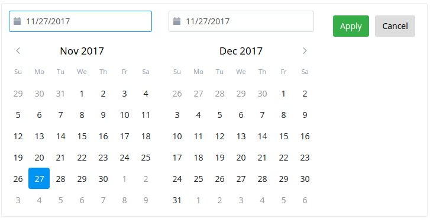Select December 16 in the right calendar
The height and width of the screenshot is (221, 430).
coord(305,136)
